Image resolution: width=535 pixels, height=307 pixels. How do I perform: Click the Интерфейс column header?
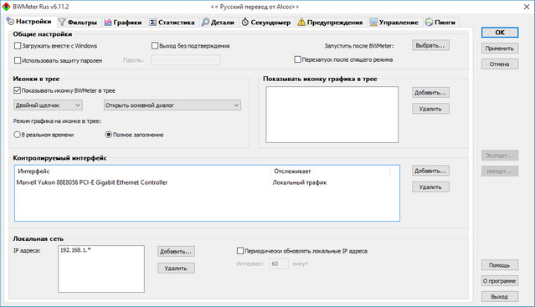tap(143, 171)
